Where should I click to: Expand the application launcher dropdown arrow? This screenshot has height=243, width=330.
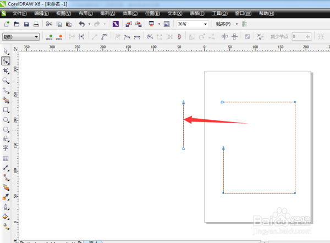(159, 24)
